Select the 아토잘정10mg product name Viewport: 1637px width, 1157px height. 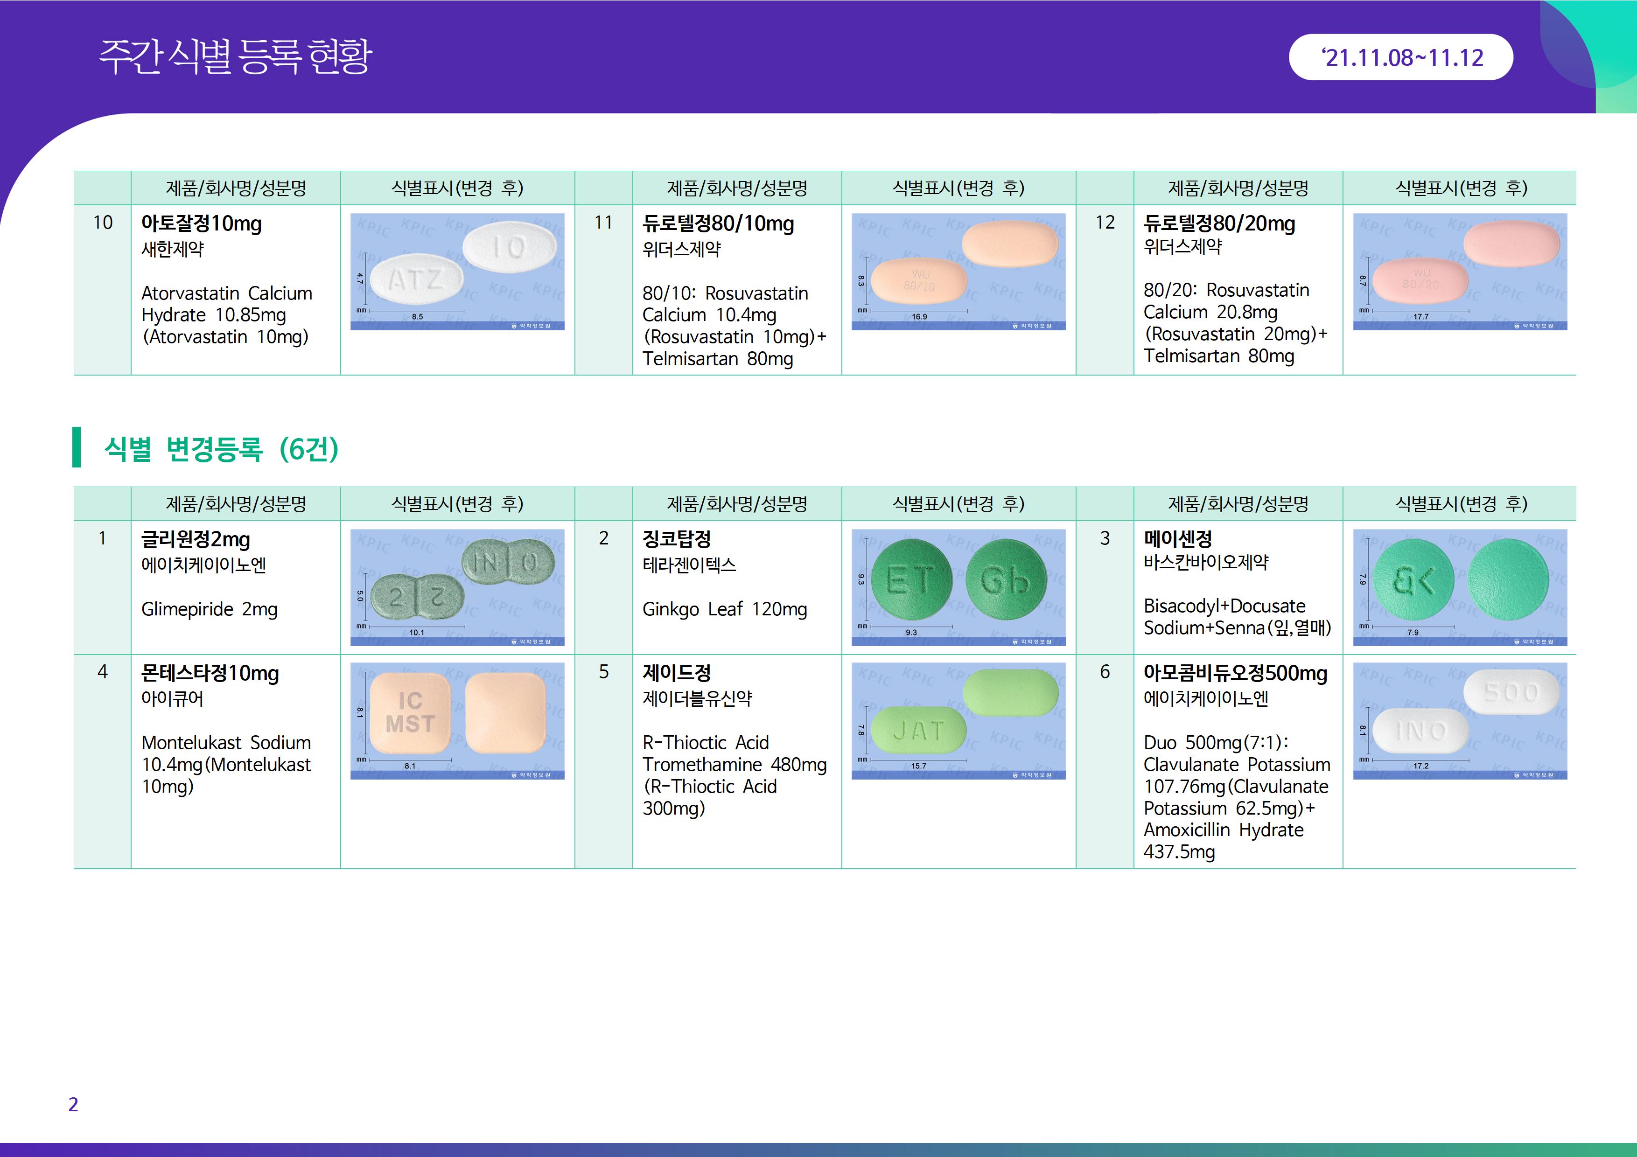(201, 223)
